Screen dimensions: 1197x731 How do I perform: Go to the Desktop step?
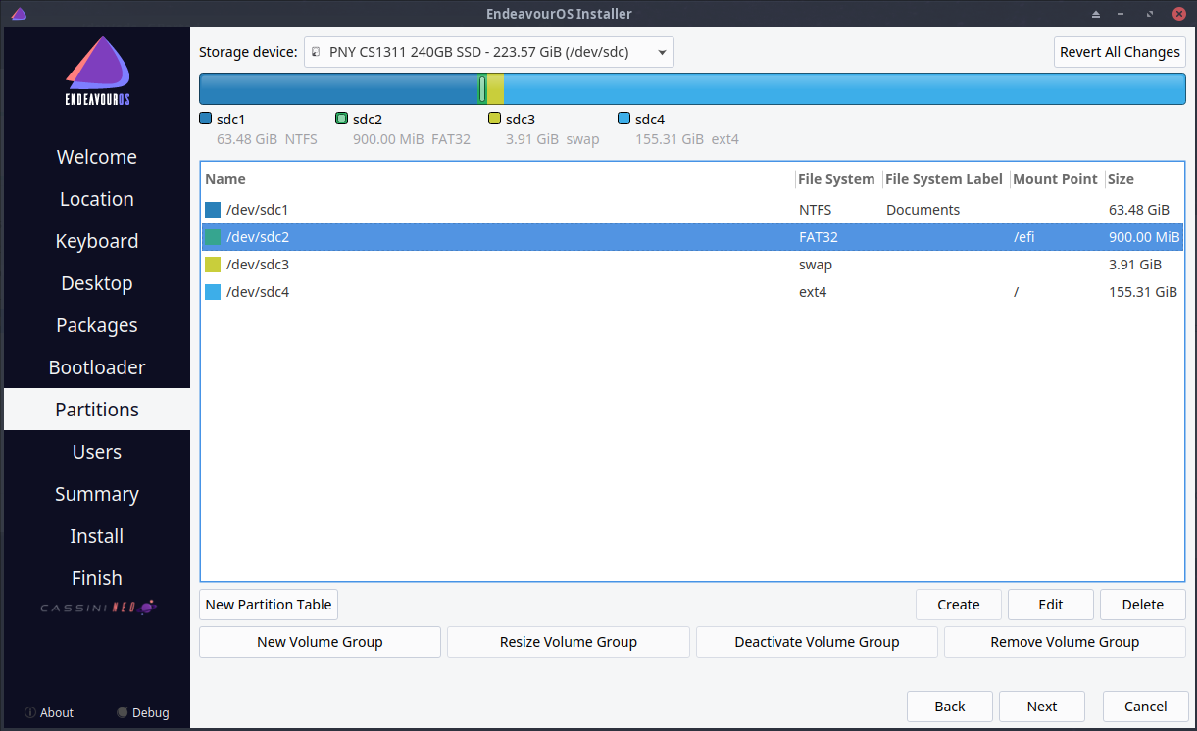(97, 283)
